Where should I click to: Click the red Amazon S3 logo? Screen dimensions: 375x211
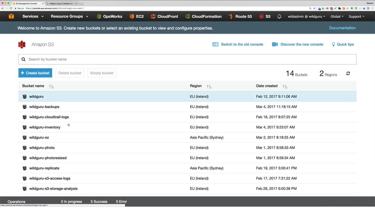(x=22, y=44)
